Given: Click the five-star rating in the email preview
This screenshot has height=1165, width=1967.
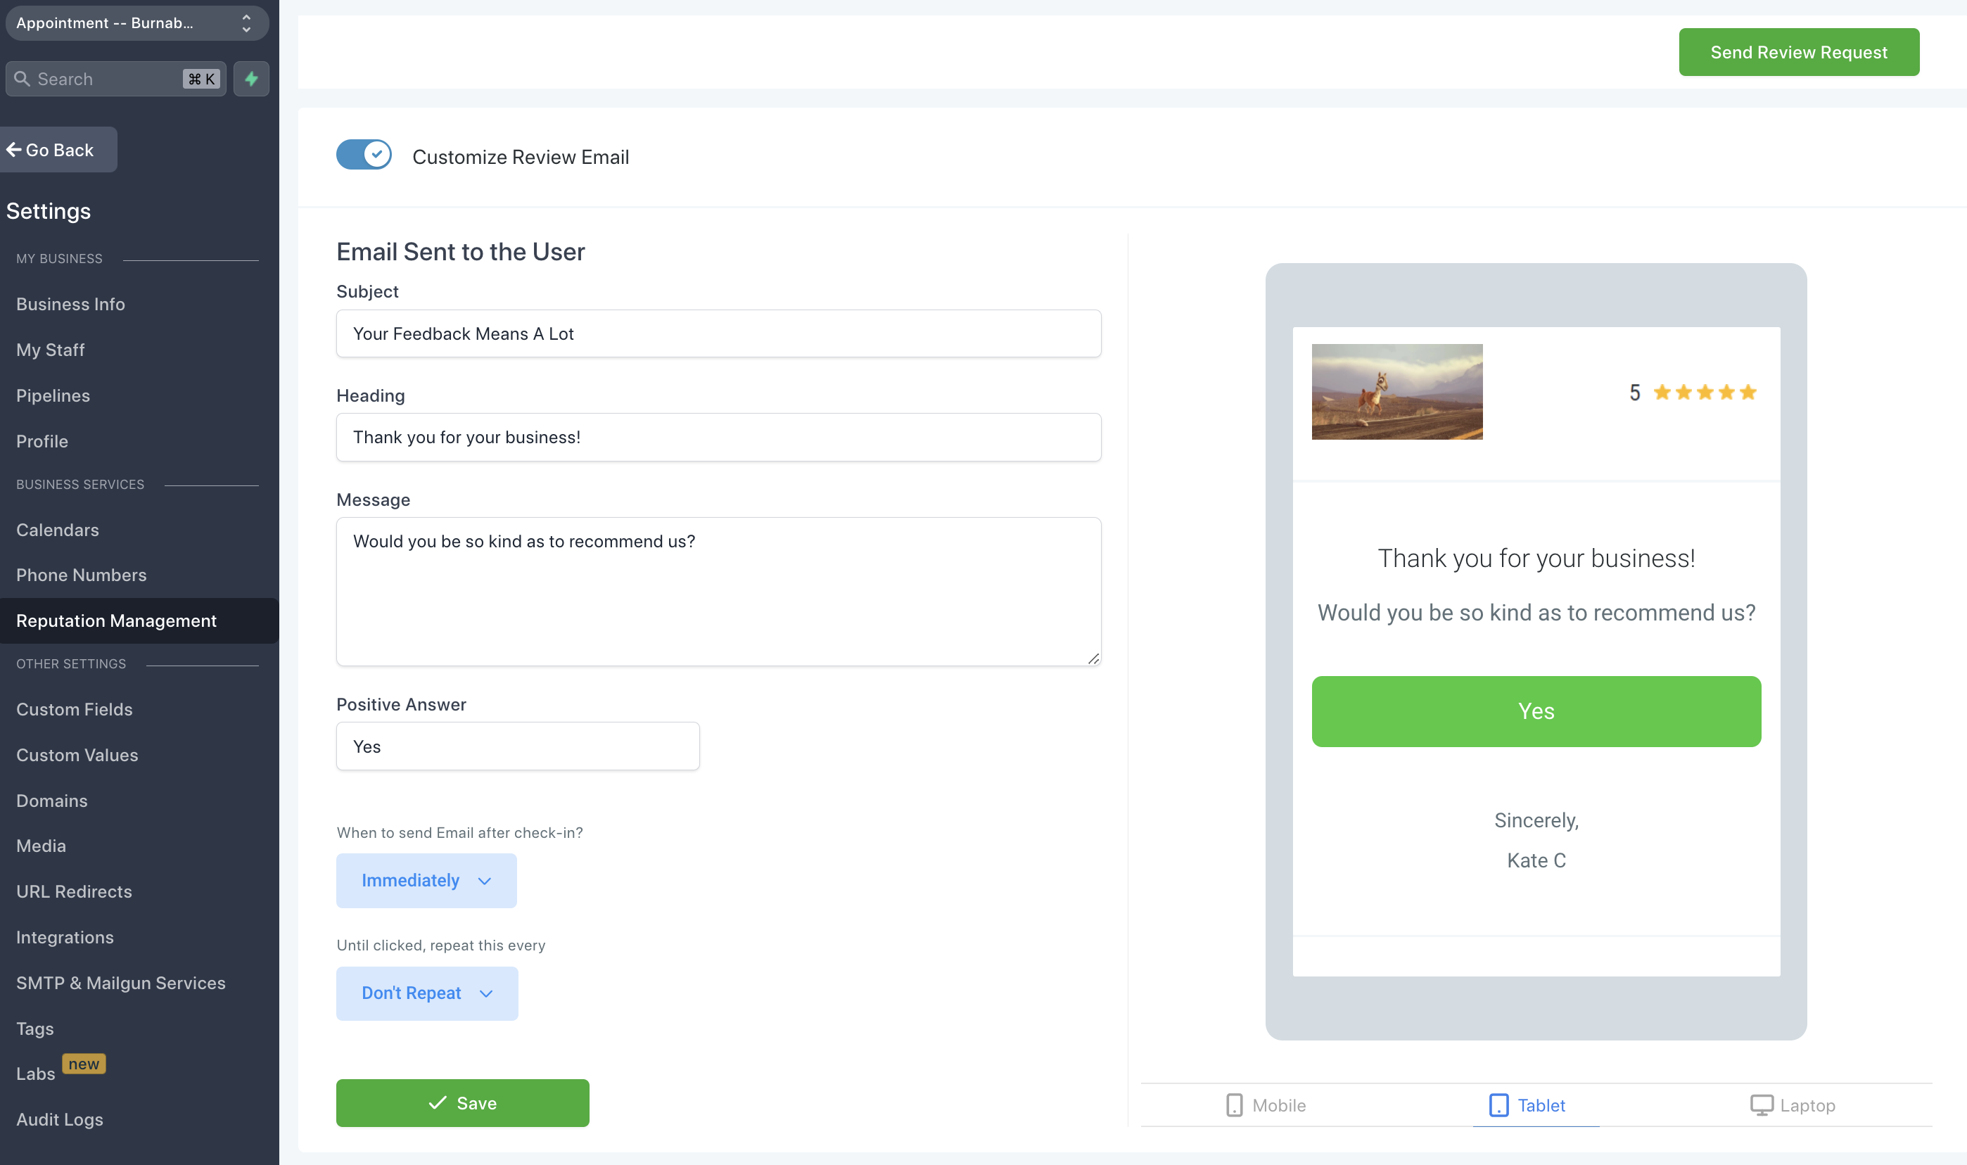Looking at the screenshot, I should pyautogui.click(x=1704, y=392).
